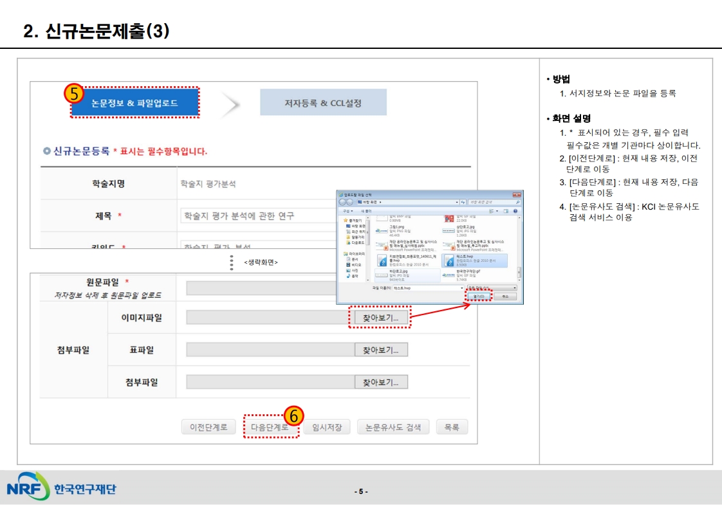Click 열기 open button in file dialog
The width and height of the screenshot is (722, 510).
click(x=479, y=296)
